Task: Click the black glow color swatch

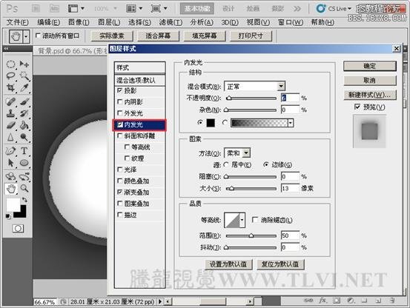Action: coord(211,122)
